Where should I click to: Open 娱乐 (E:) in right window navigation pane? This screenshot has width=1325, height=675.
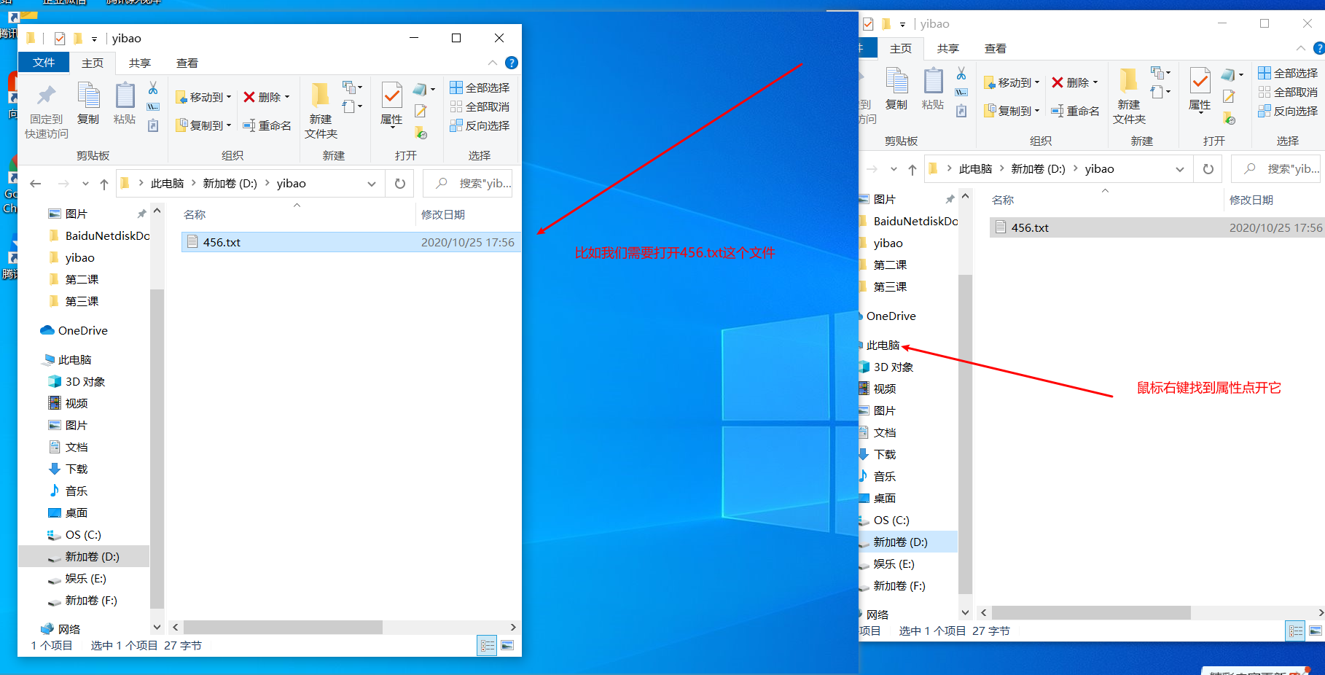894,563
